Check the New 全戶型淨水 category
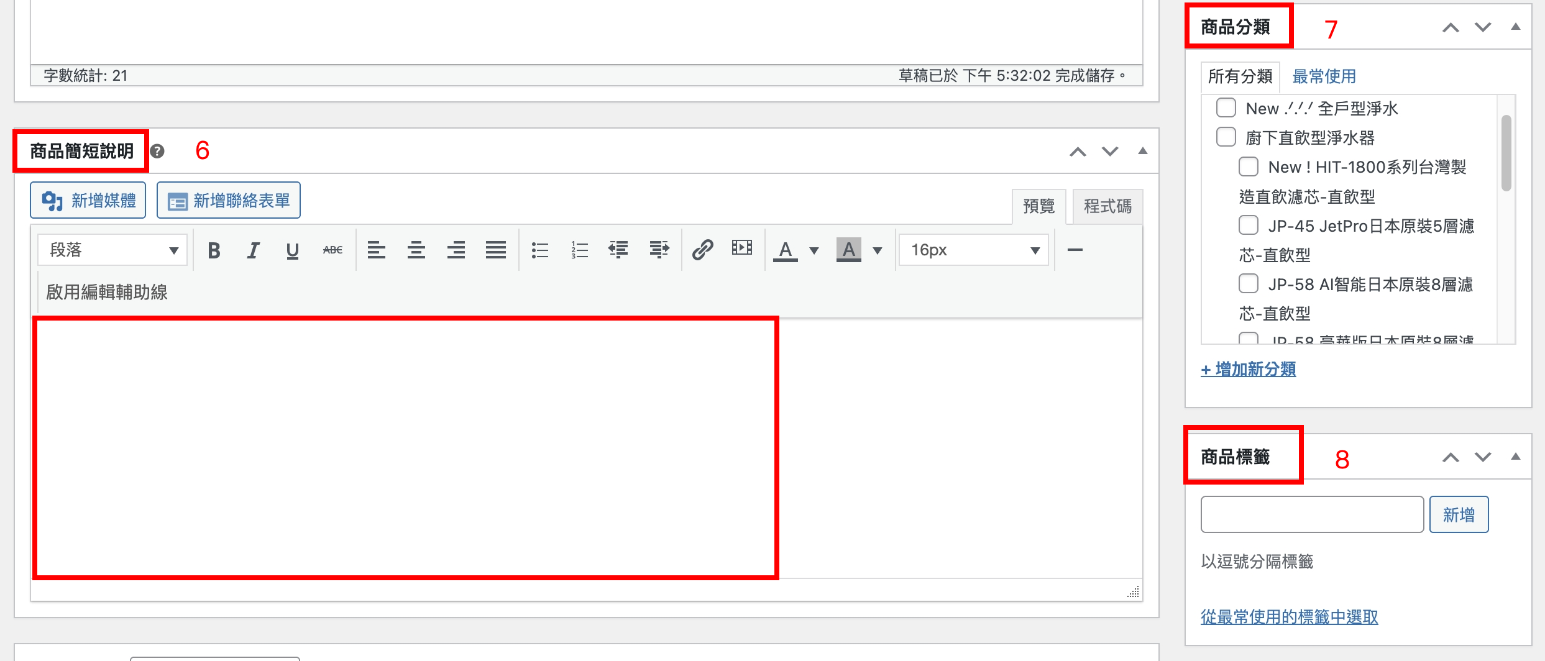 [x=1226, y=108]
